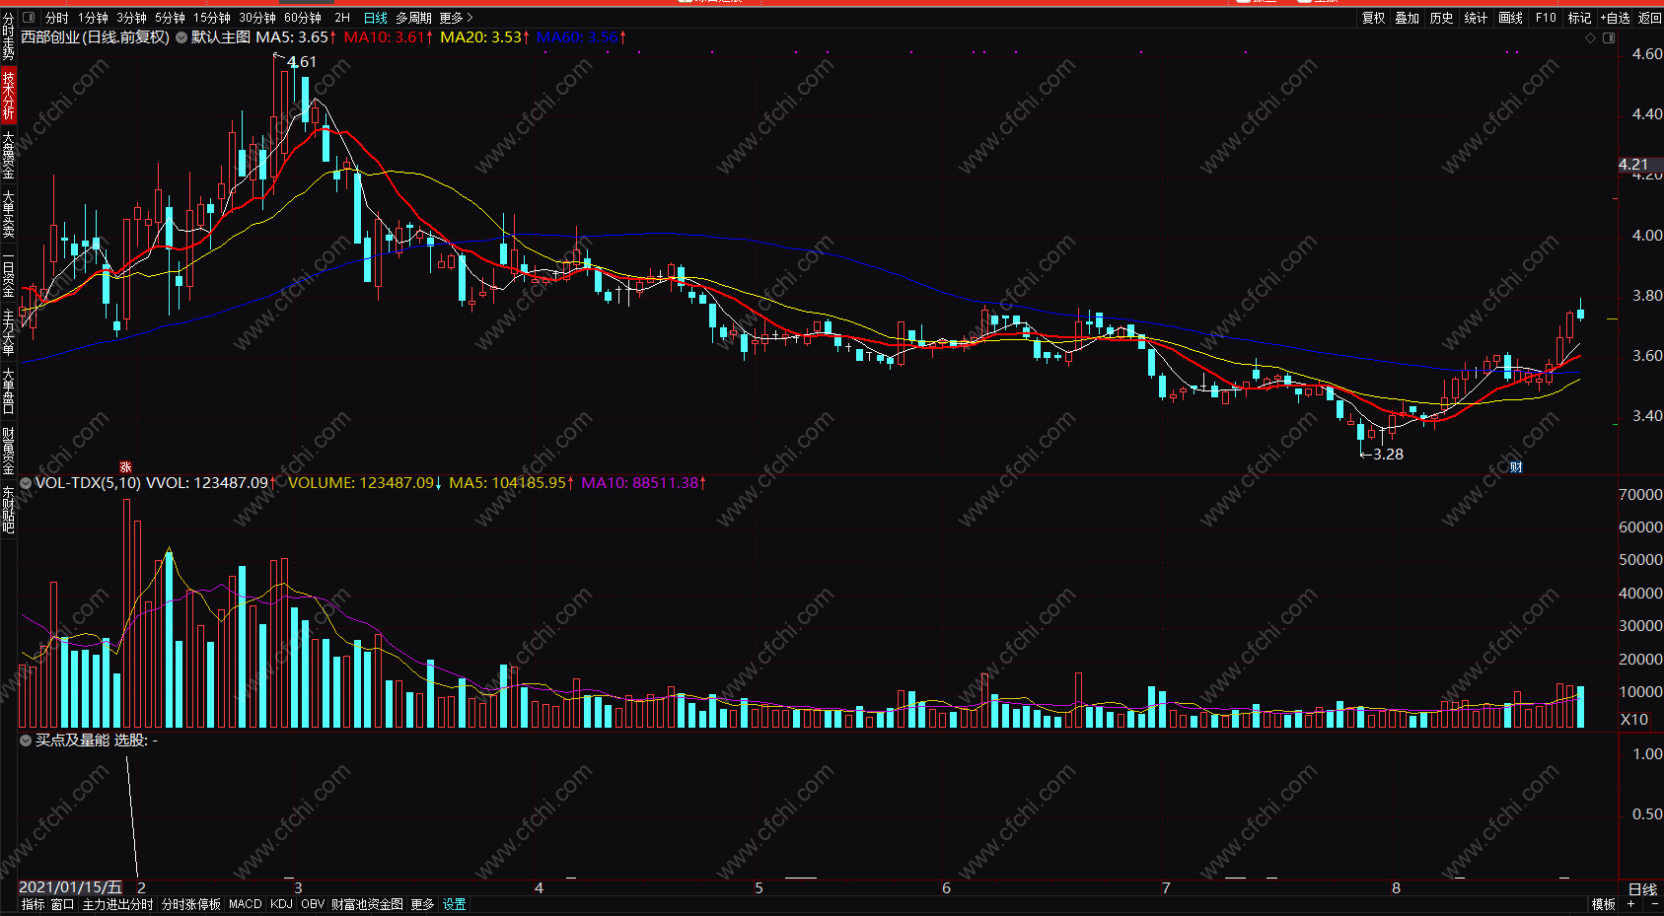Open 更多 indicators at the bottom
This screenshot has width=1664, height=916.
422,904
